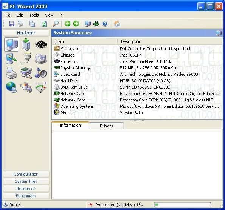Screen dimensions: 225x210
Task: Switch to the Drivers tab
Action: [x=106, y=126]
